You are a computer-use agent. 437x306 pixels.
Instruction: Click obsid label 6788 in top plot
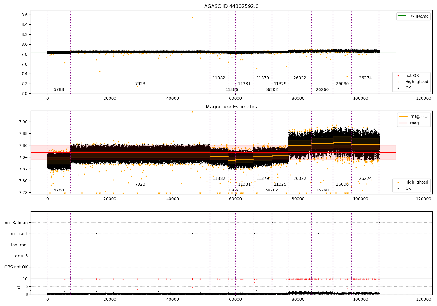tap(59, 89)
